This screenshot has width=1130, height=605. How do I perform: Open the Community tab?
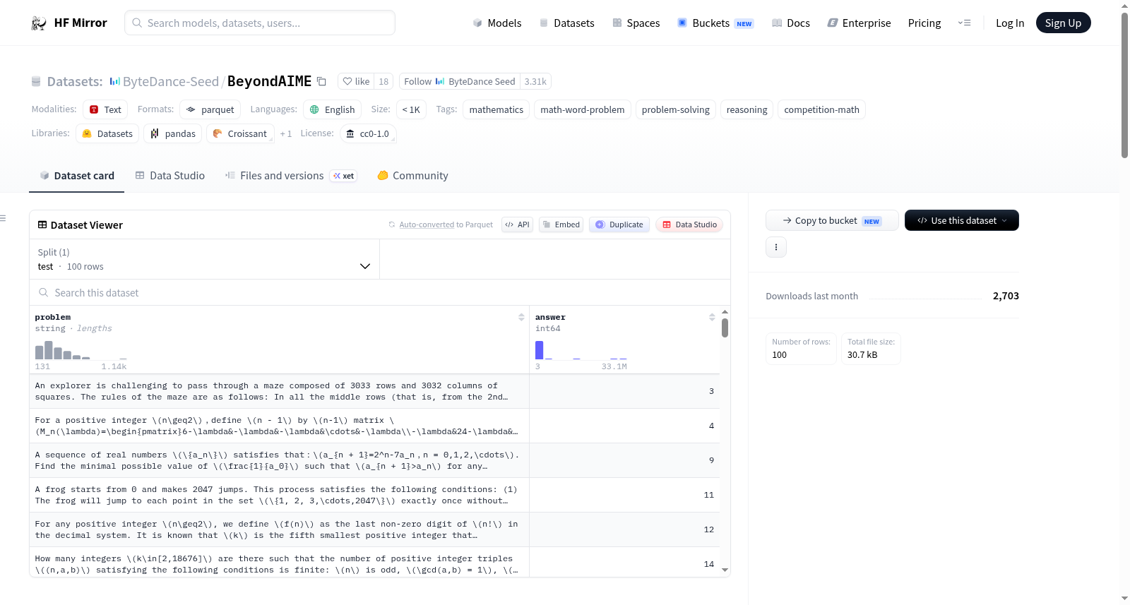tap(413, 176)
